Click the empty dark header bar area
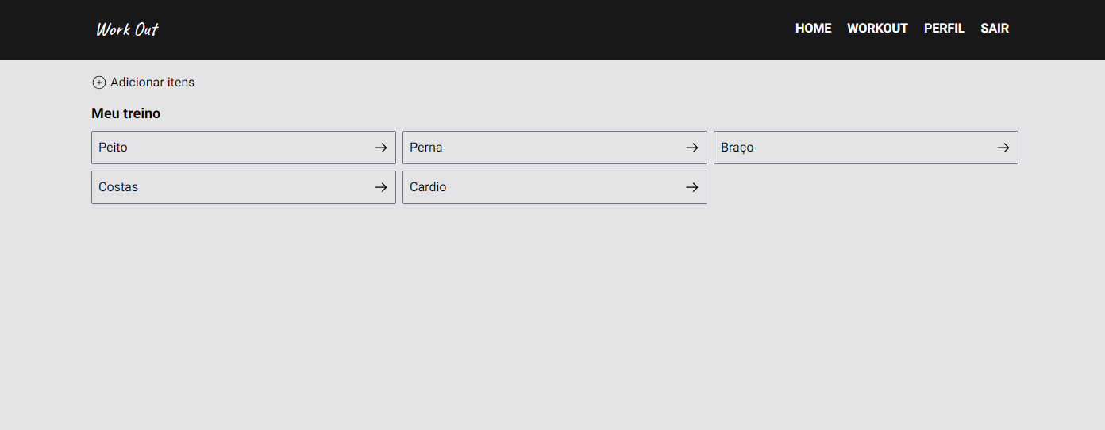 coord(476,29)
